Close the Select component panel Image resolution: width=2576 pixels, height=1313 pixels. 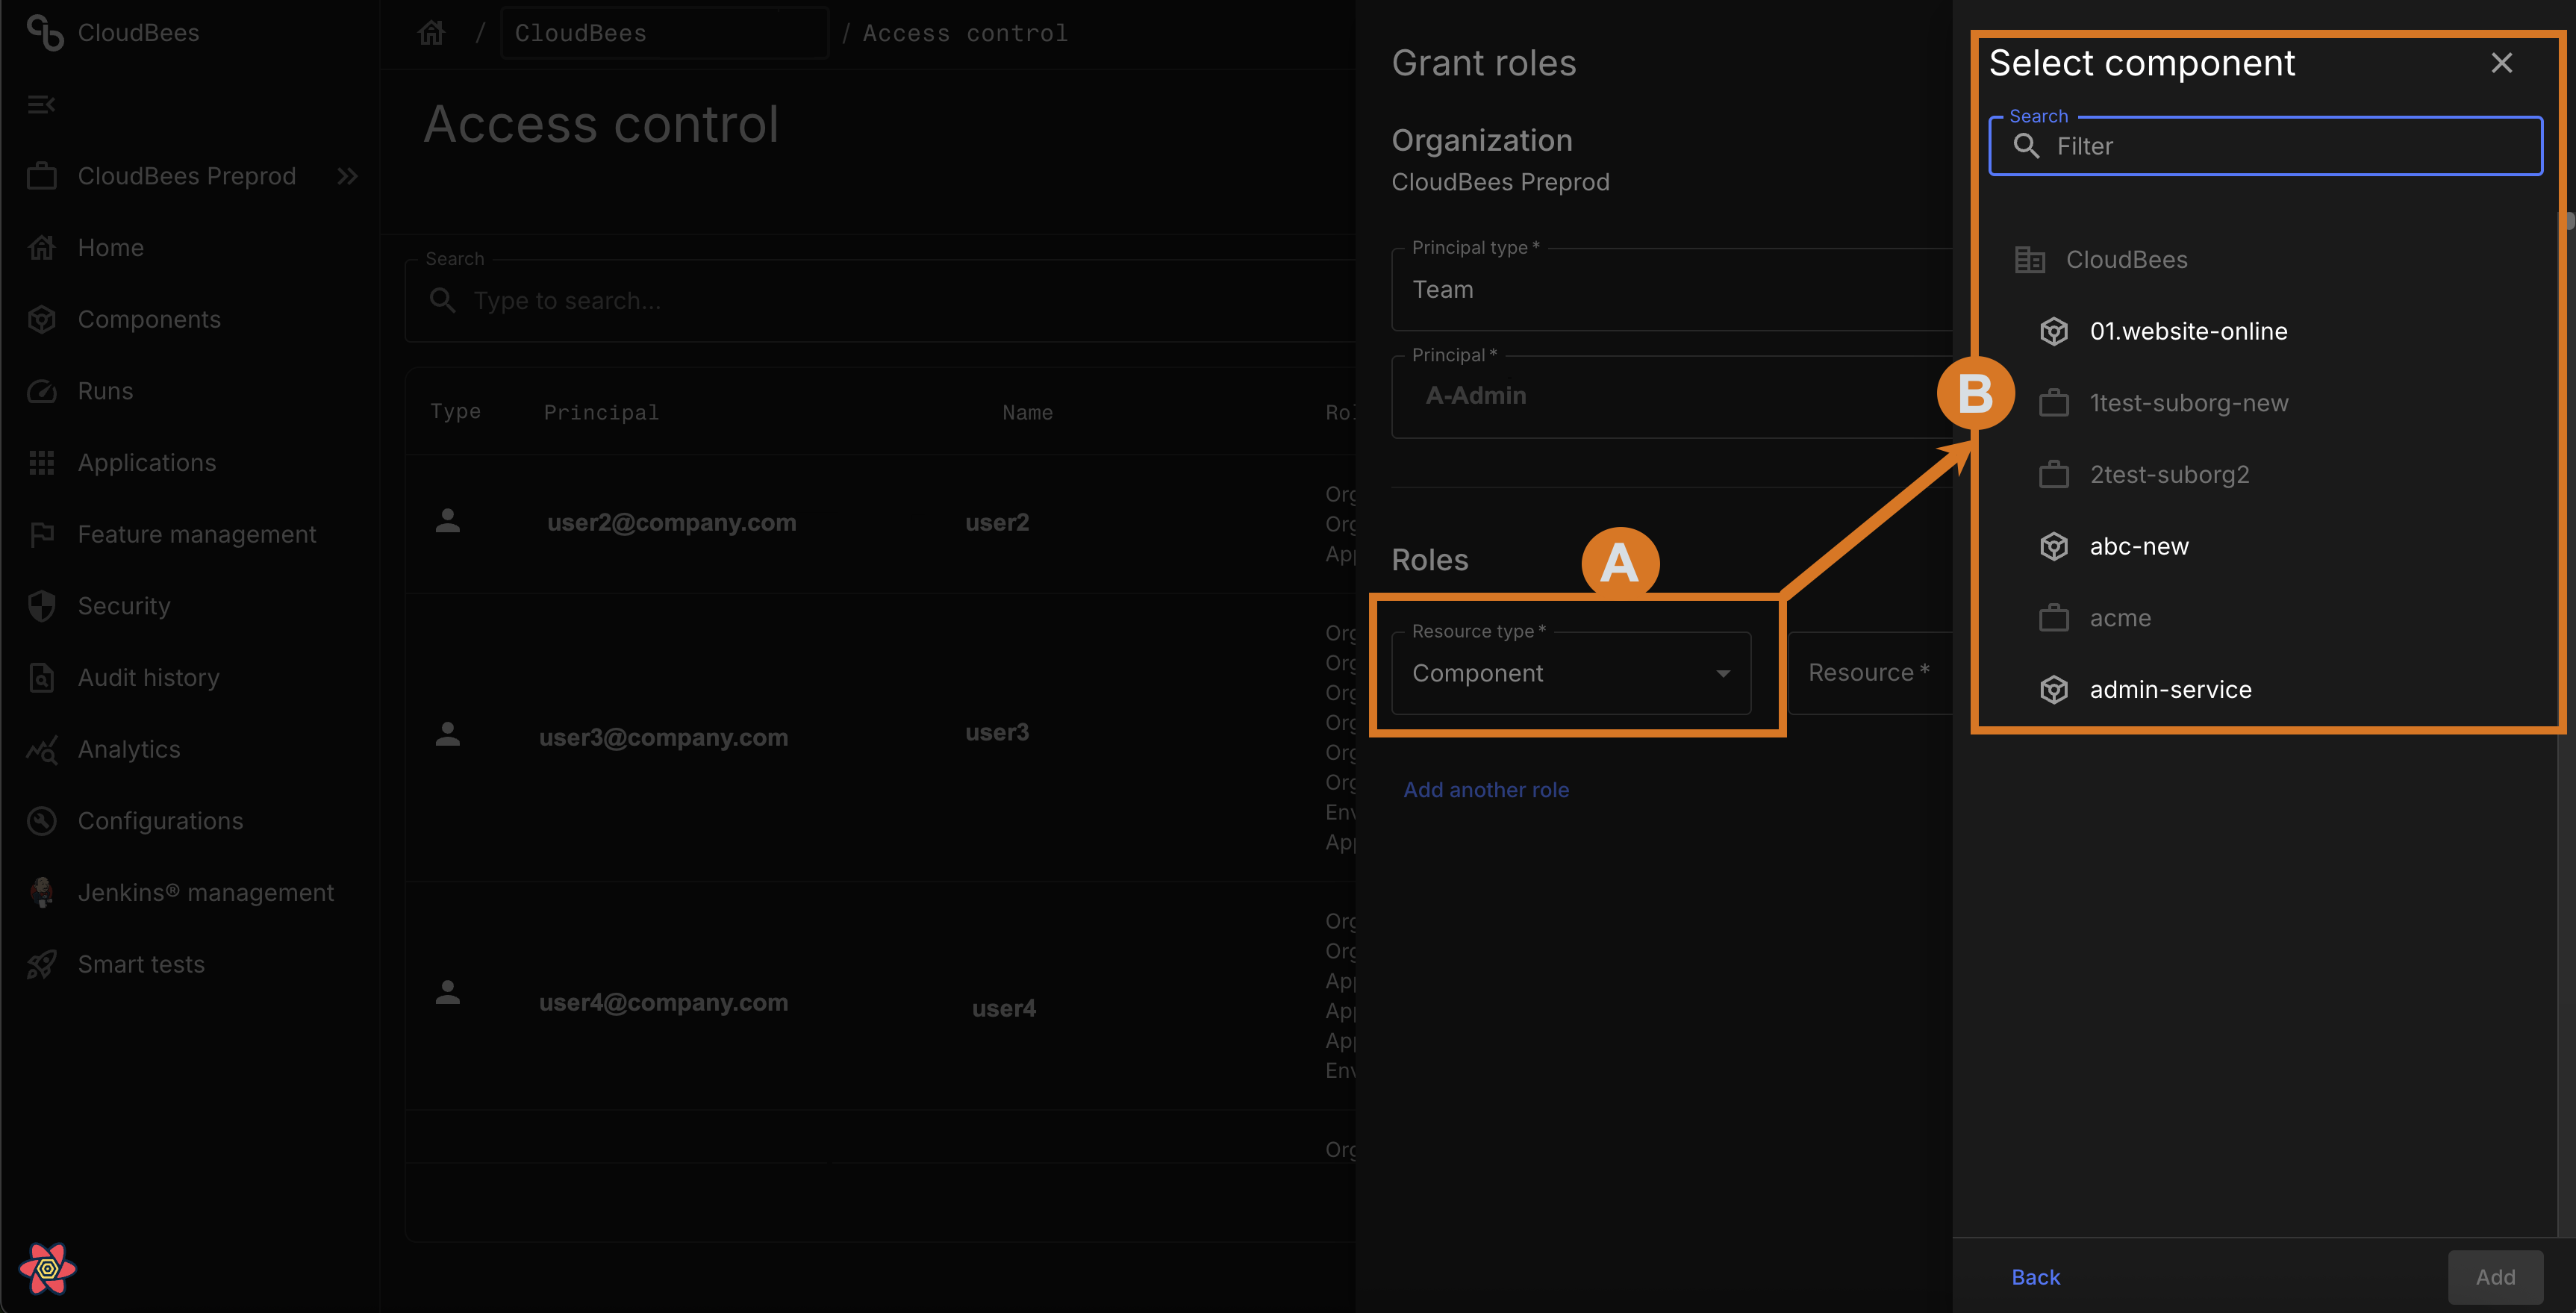click(2501, 63)
